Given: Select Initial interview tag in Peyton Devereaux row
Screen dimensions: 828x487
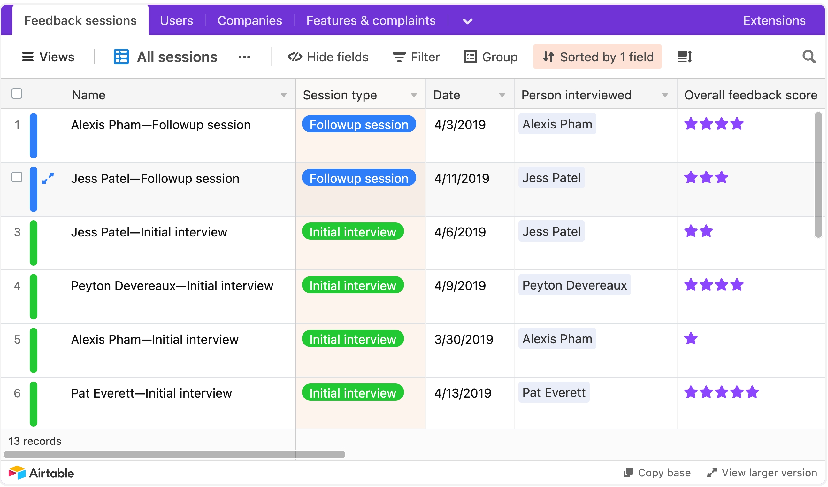Looking at the screenshot, I should [x=353, y=285].
